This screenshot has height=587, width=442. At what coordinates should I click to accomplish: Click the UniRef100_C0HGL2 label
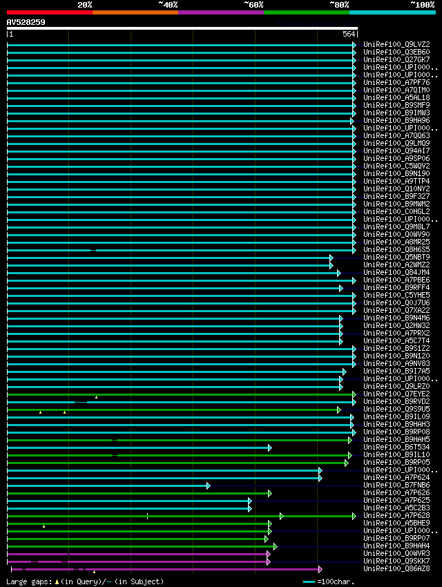(x=396, y=211)
